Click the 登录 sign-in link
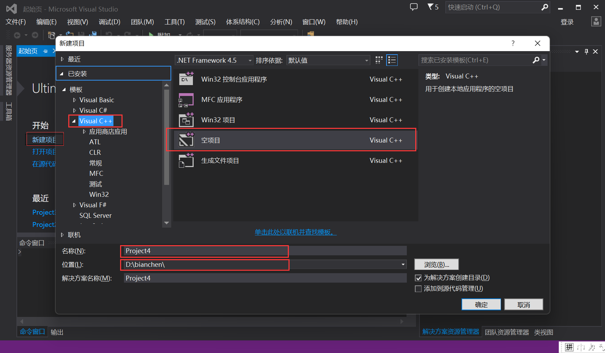 click(x=567, y=22)
